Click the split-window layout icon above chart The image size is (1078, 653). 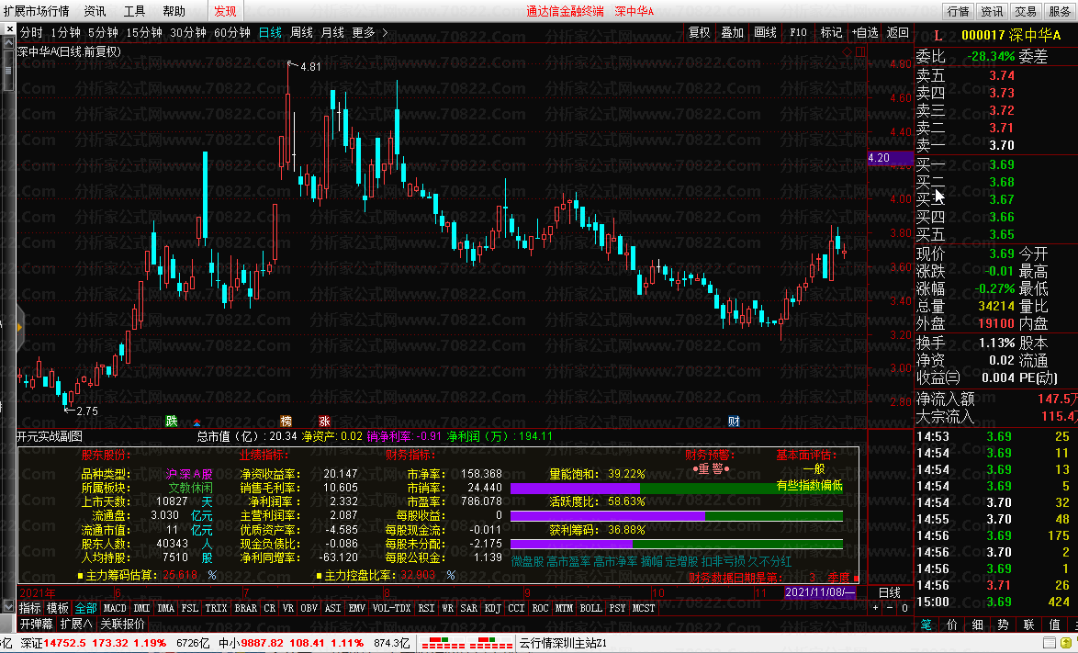pyautogui.click(x=860, y=52)
